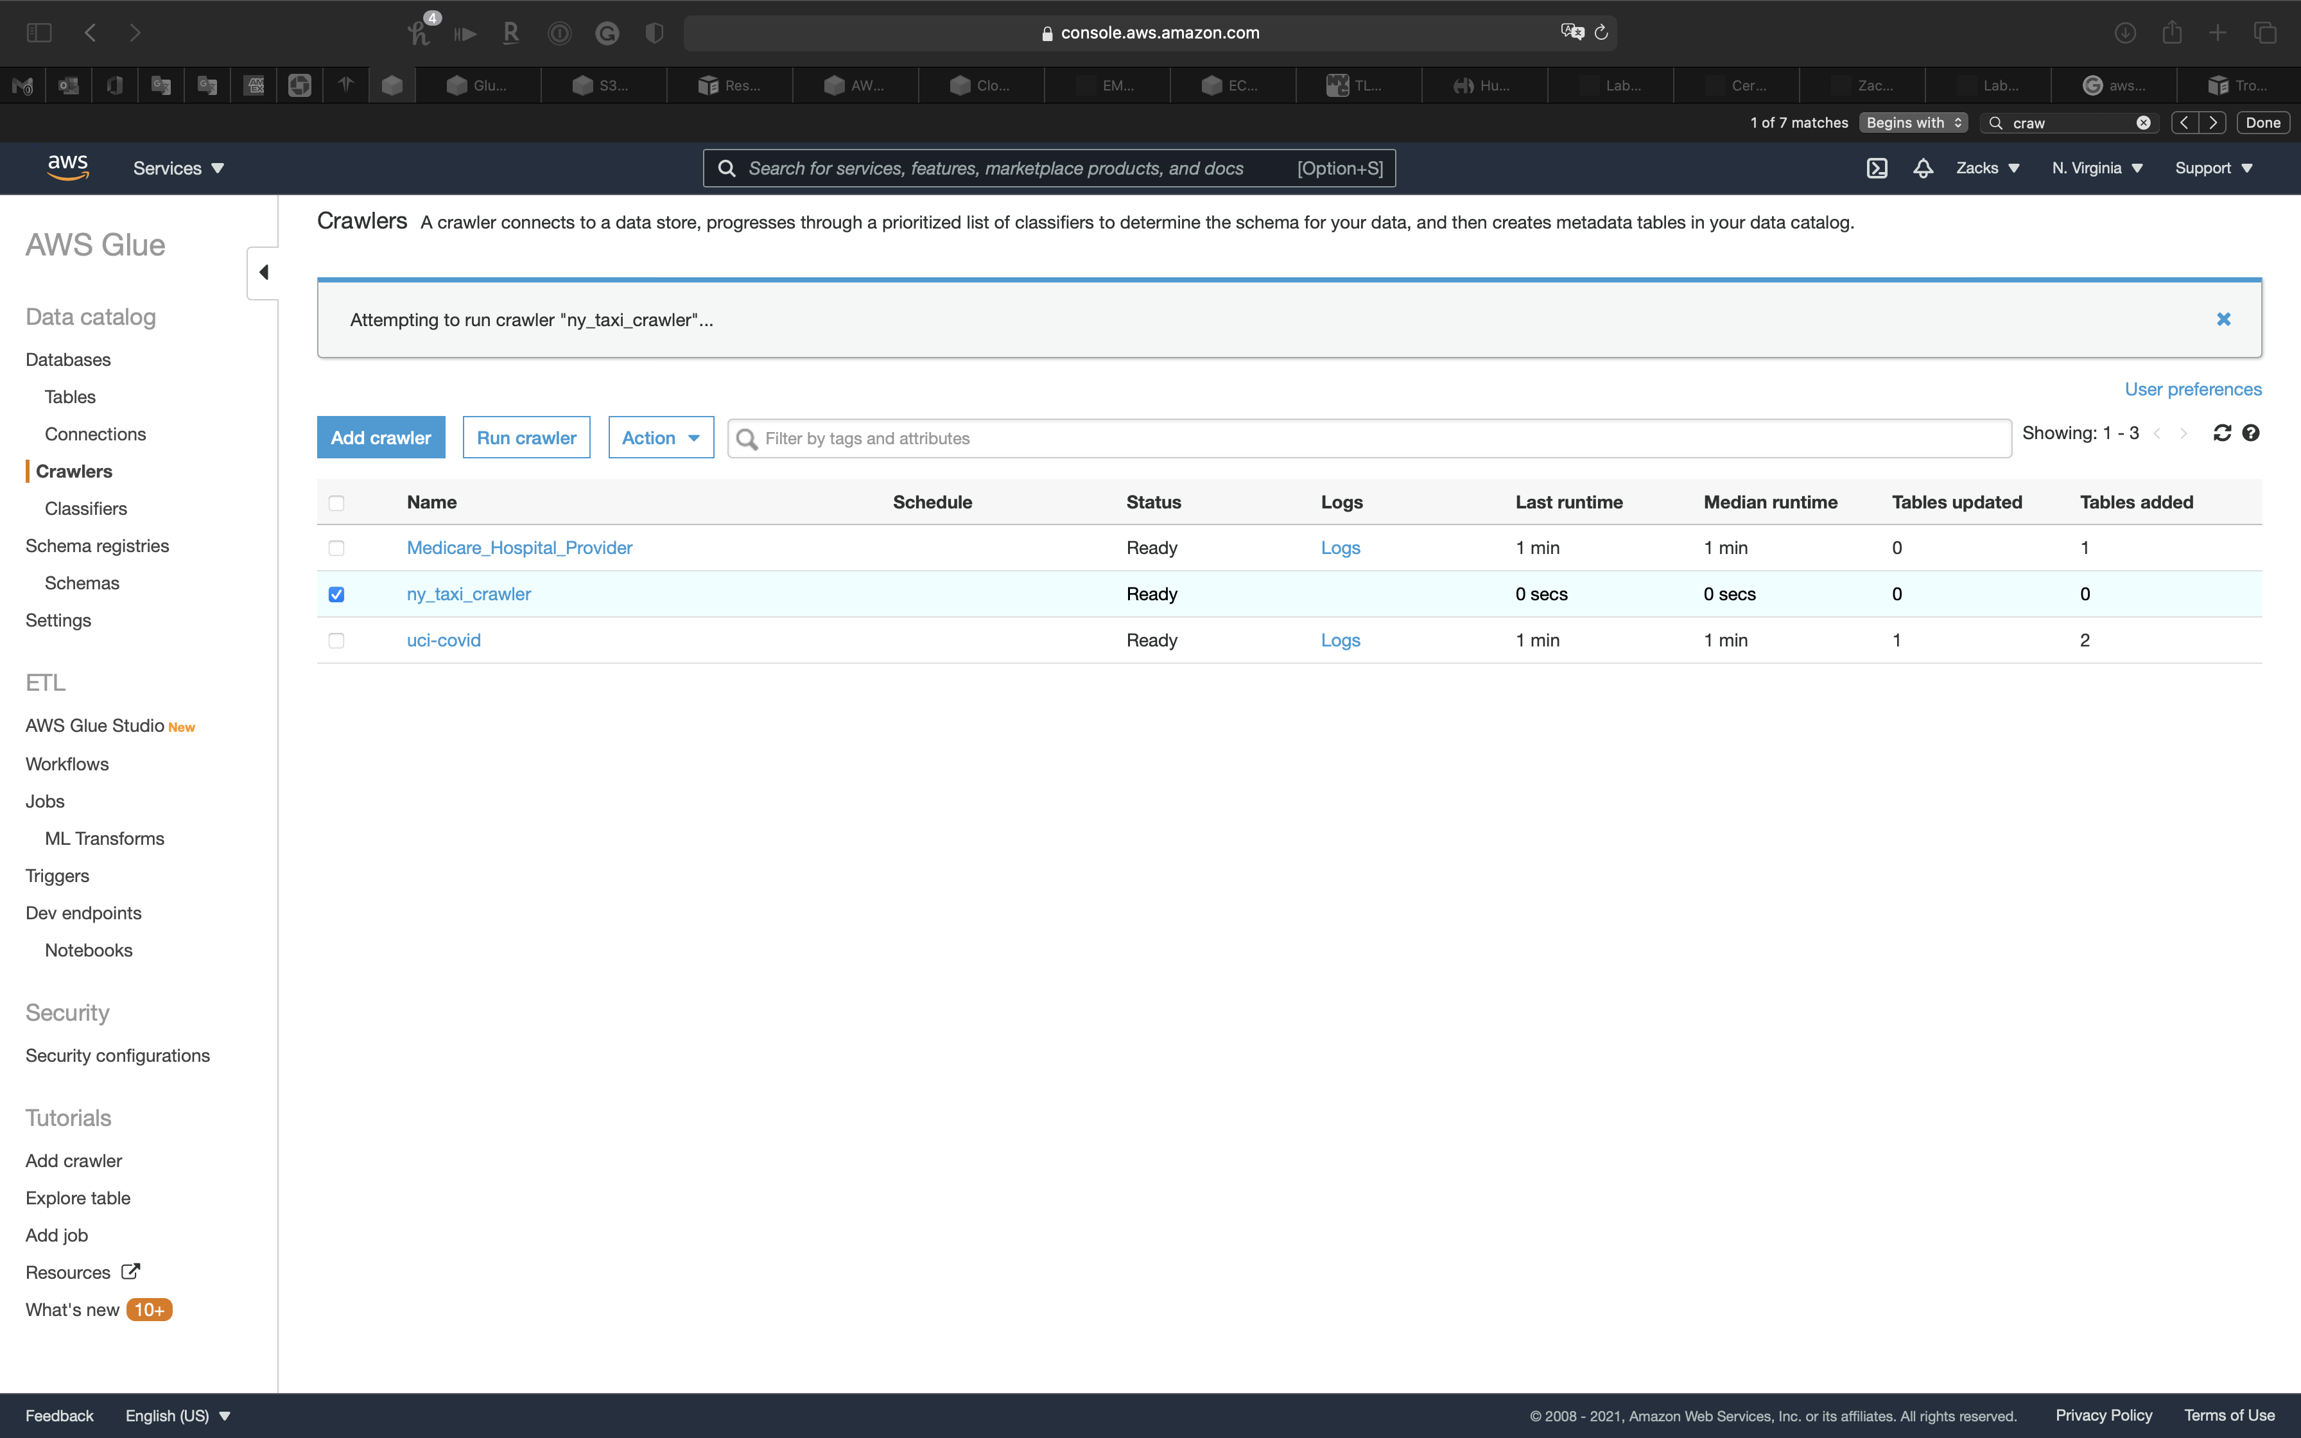This screenshot has height=1438, width=2301.
Task: Click the AWS logo home icon
Action: tap(67, 168)
